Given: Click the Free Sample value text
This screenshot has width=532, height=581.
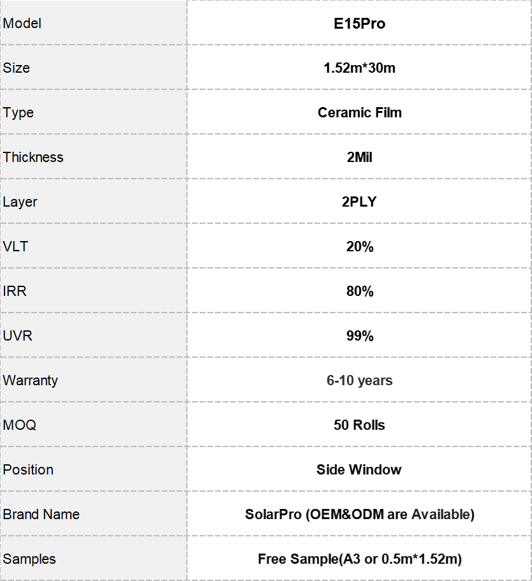Looking at the screenshot, I should (x=360, y=559).
